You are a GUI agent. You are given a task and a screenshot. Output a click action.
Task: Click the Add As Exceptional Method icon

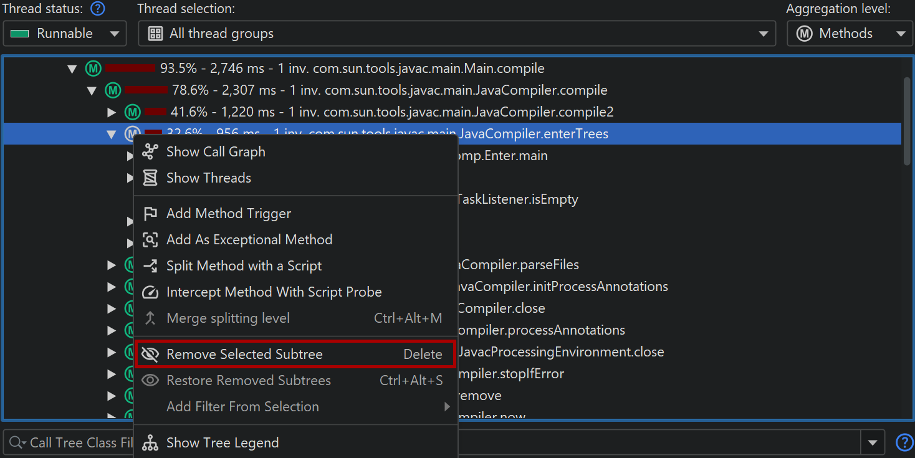click(x=150, y=239)
